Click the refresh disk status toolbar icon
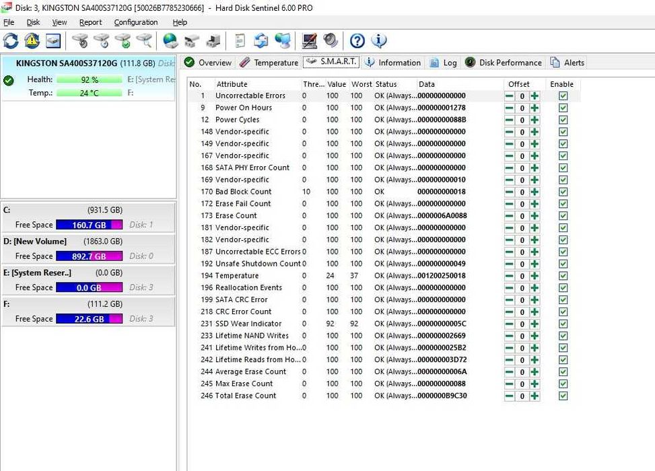This screenshot has height=471, width=655. point(11,41)
